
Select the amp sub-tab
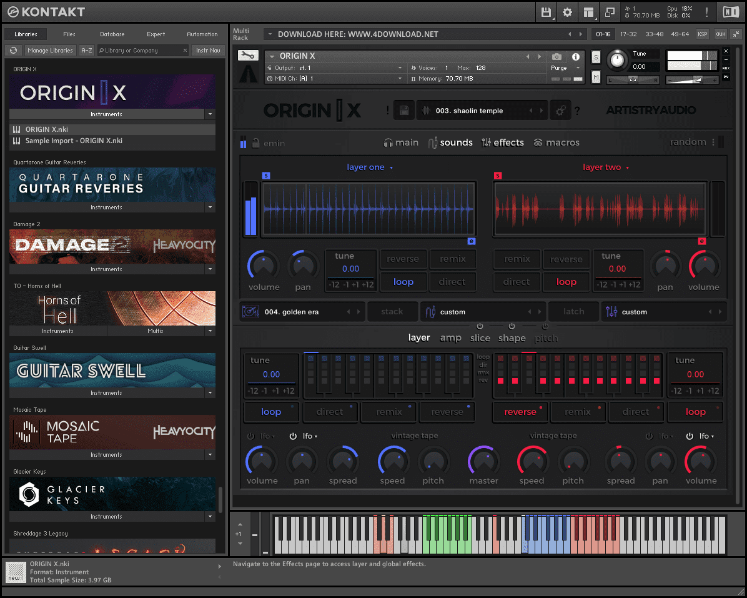pyautogui.click(x=450, y=338)
